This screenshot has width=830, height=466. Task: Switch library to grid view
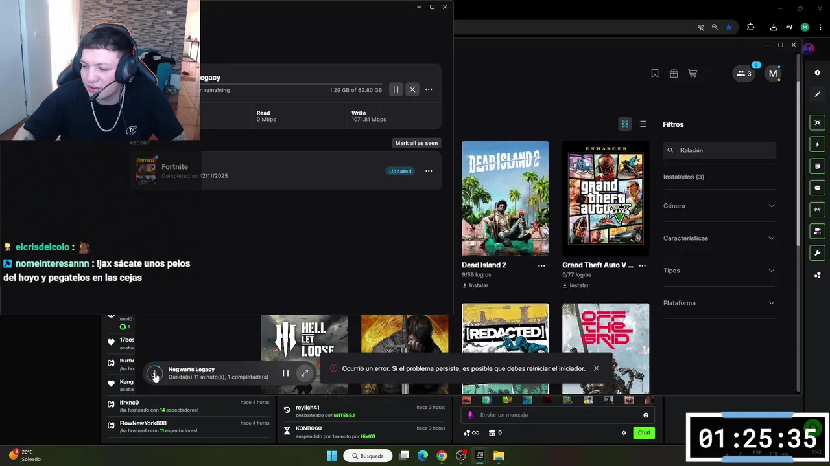point(625,124)
